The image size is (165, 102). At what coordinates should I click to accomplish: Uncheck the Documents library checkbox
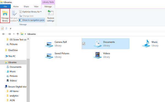point(84,44)
